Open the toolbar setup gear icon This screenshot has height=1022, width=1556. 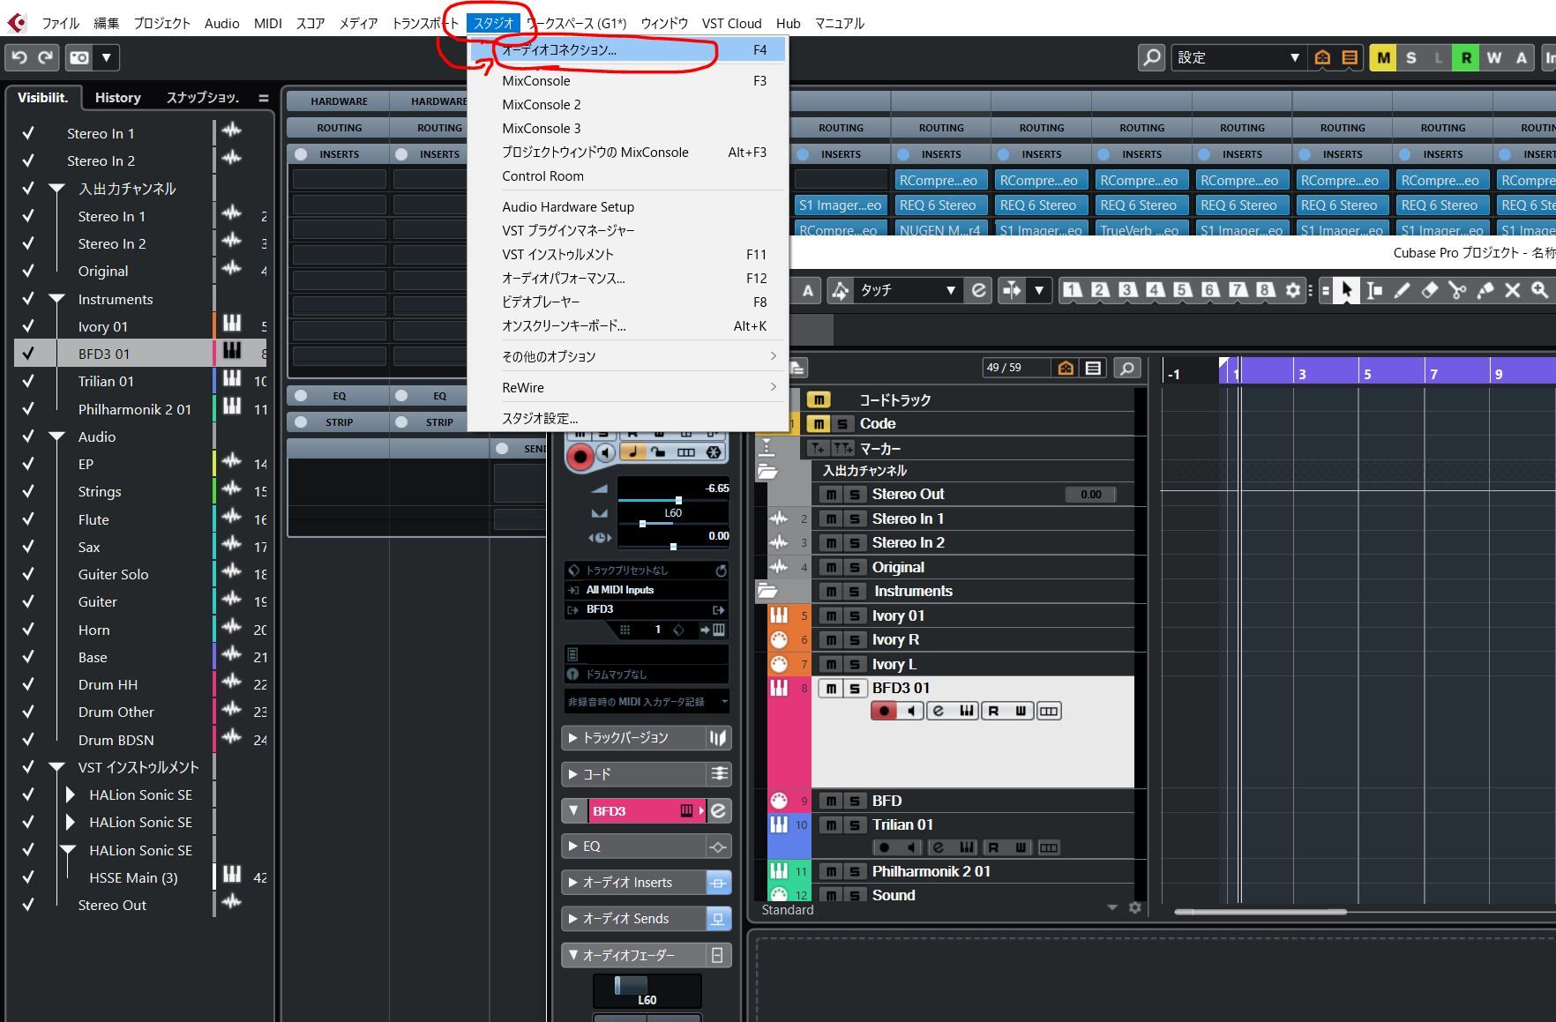tap(1293, 290)
